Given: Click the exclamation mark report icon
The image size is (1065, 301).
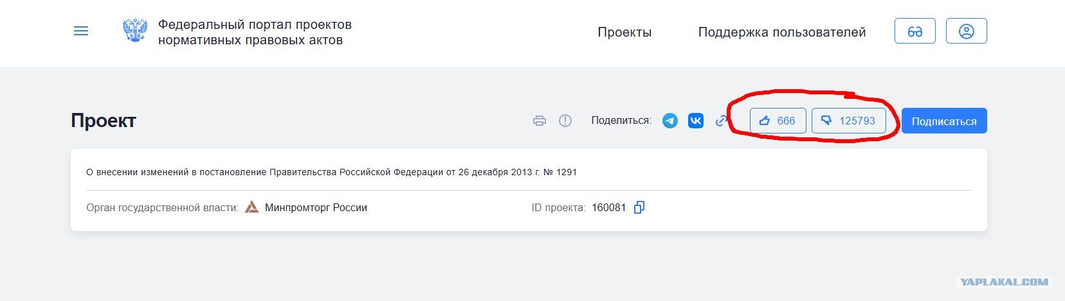Looking at the screenshot, I should coord(565,121).
